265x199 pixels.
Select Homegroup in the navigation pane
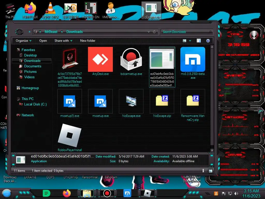pyautogui.click(x=30, y=88)
